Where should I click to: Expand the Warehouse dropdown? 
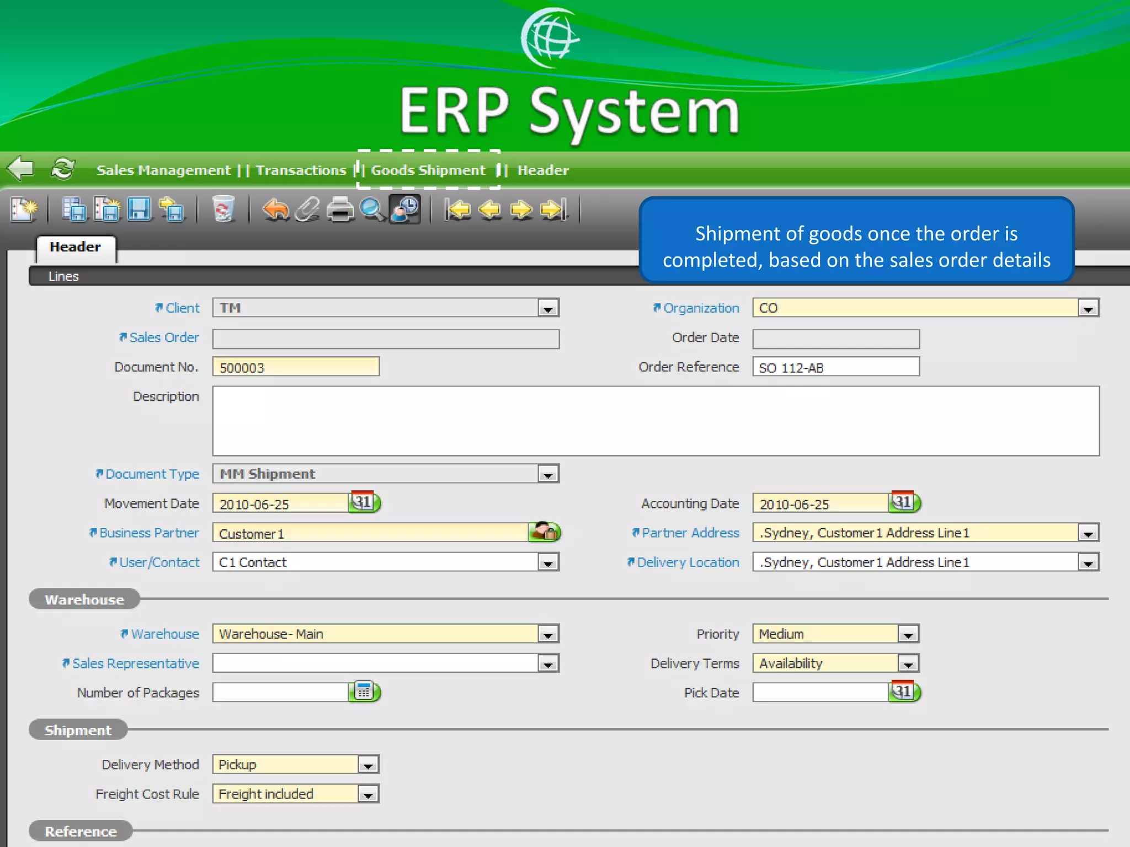pos(548,635)
